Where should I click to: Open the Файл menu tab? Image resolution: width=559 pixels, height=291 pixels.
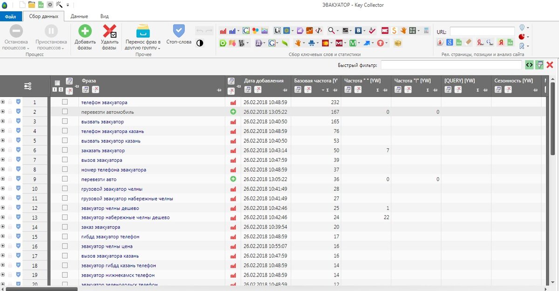(x=11, y=16)
